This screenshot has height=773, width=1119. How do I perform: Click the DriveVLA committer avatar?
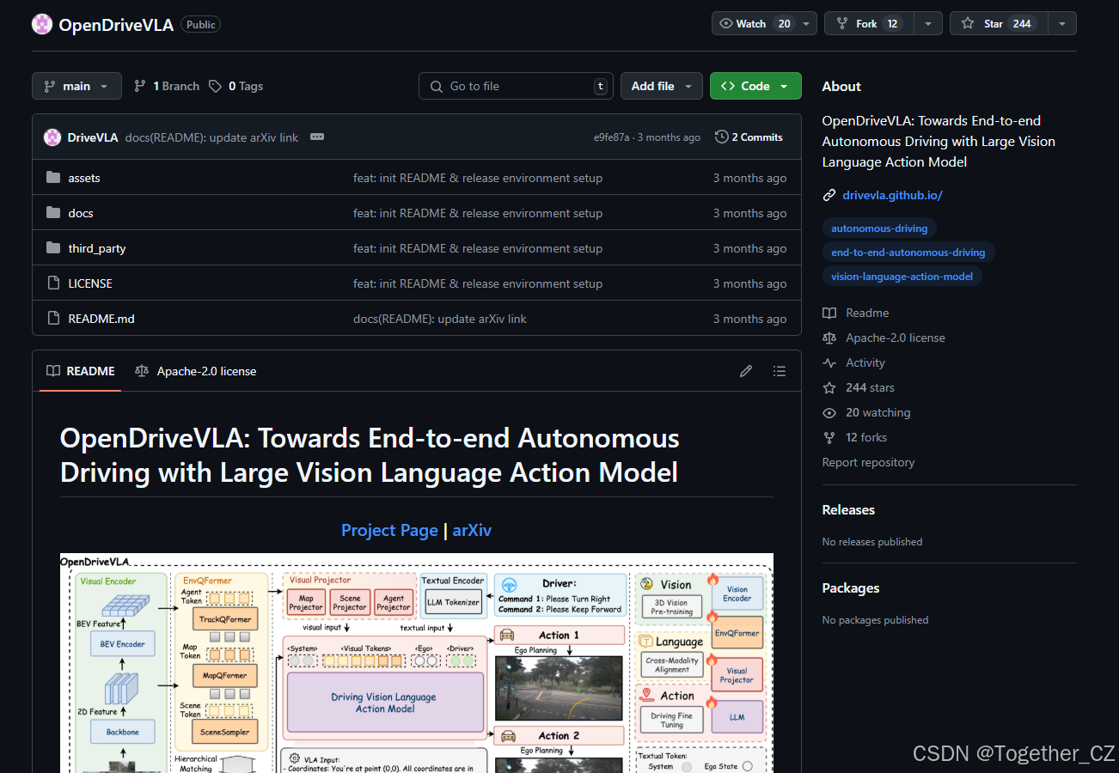click(x=52, y=137)
